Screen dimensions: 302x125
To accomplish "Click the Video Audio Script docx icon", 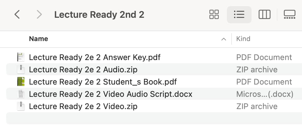I will 21,94.
